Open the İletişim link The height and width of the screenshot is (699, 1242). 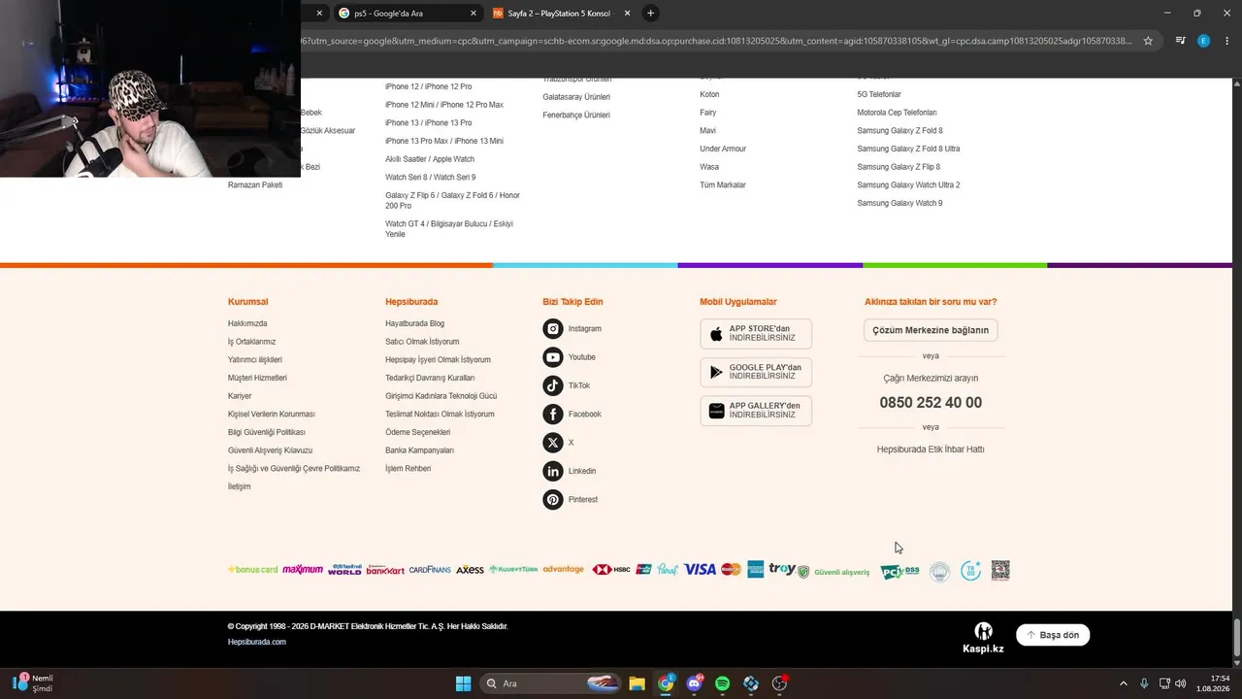pyautogui.click(x=240, y=486)
